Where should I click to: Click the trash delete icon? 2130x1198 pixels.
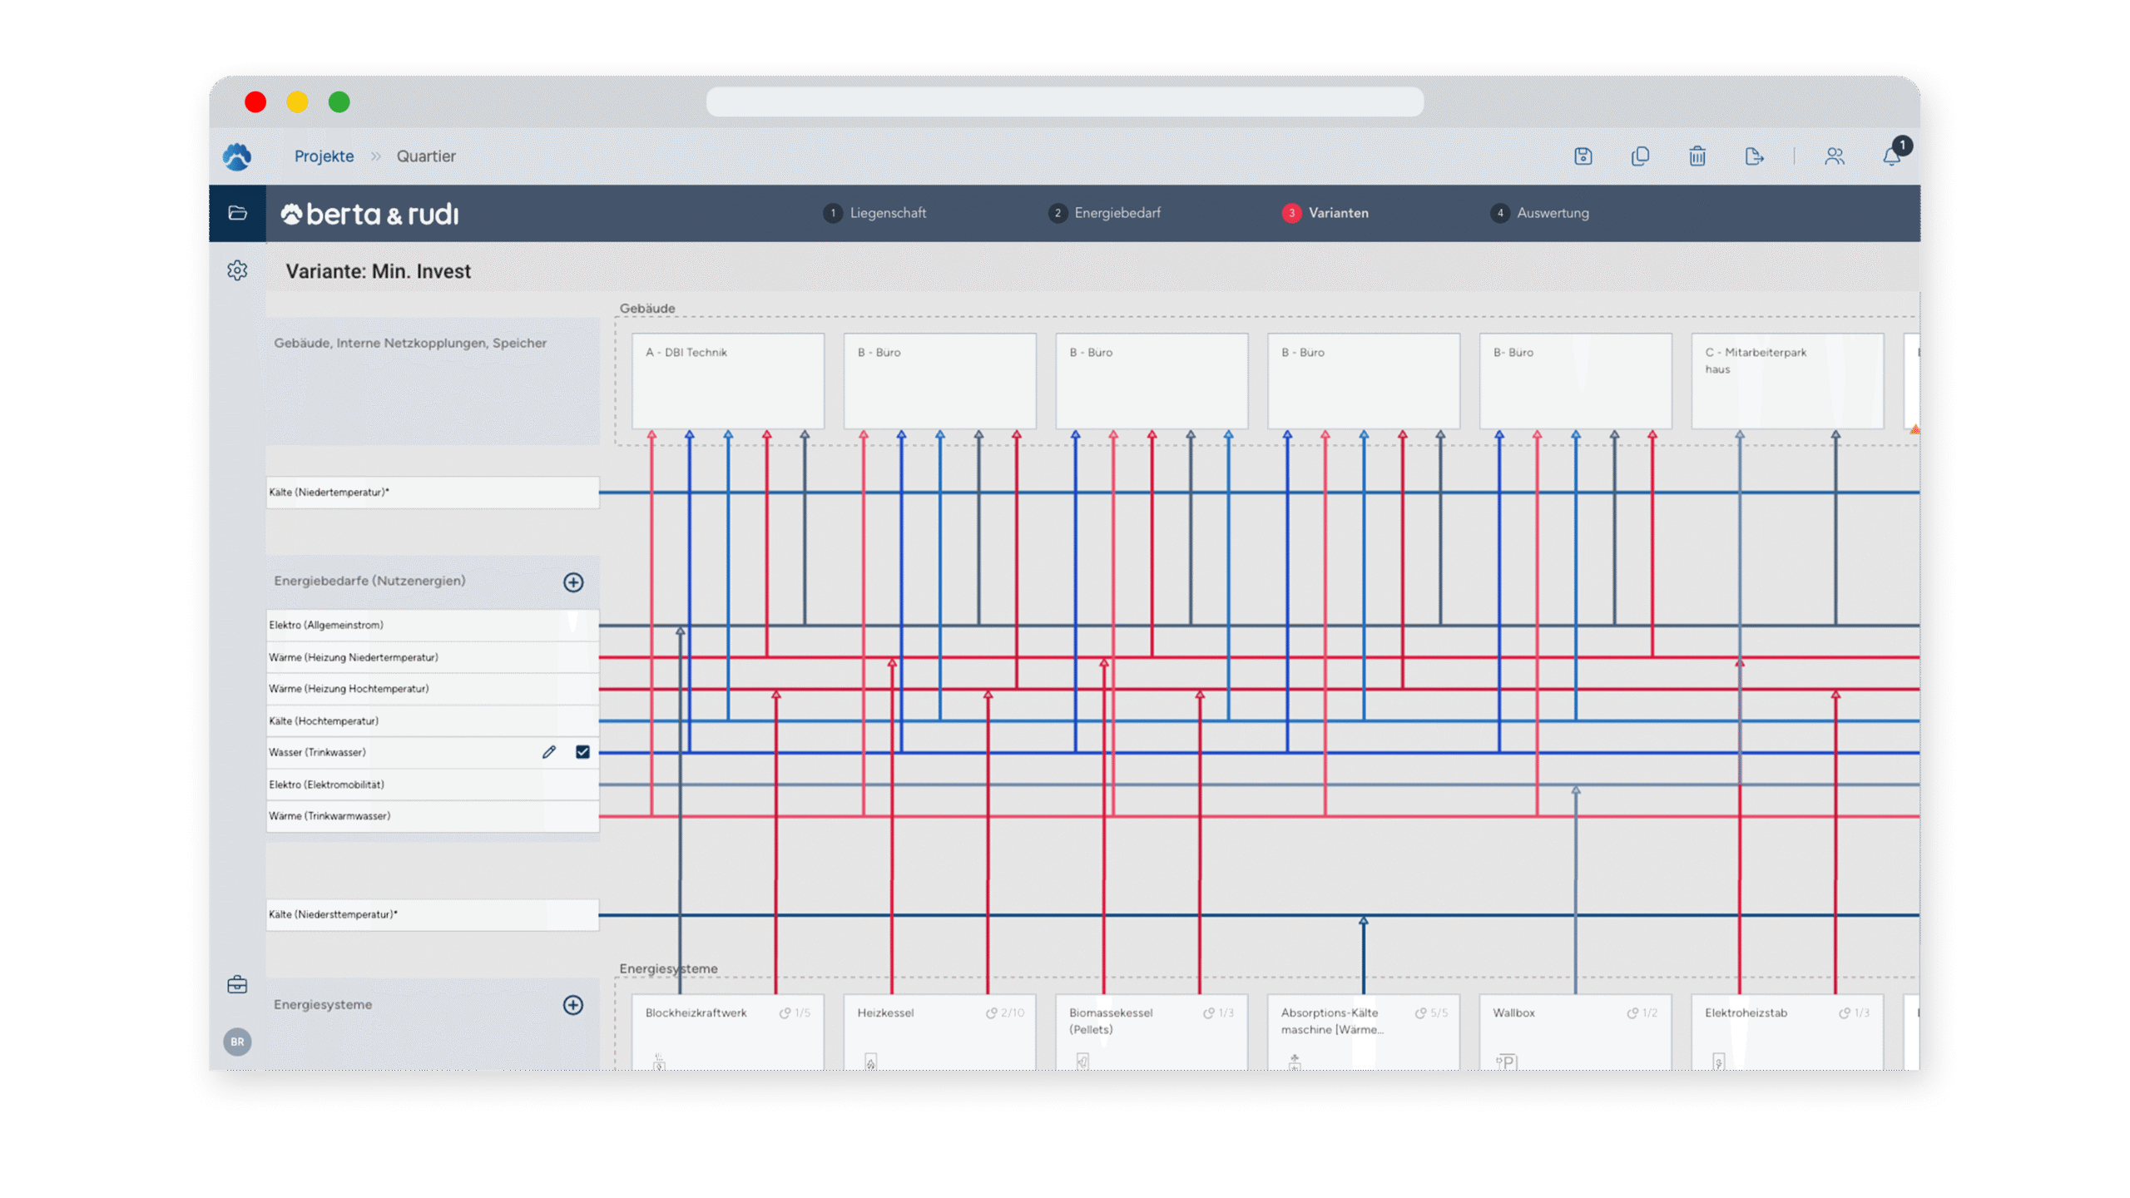(1697, 156)
